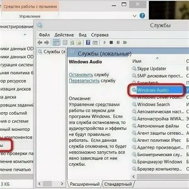This screenshot has width=189, height=189.
Task: Collapse Explorer list with up chevron
Action: point(25,35)
